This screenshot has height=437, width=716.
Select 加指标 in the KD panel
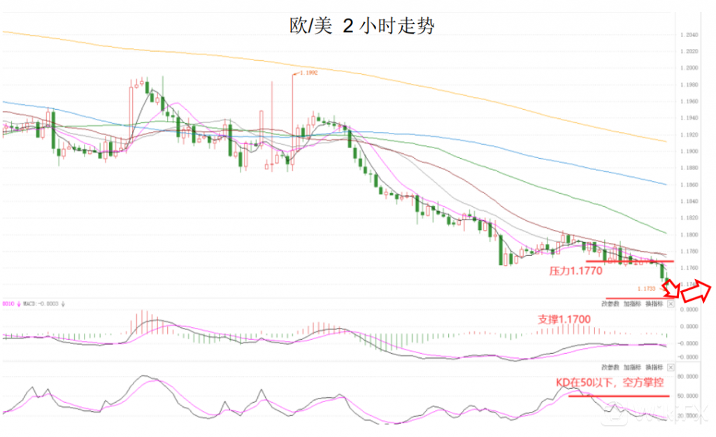(633, 367)
